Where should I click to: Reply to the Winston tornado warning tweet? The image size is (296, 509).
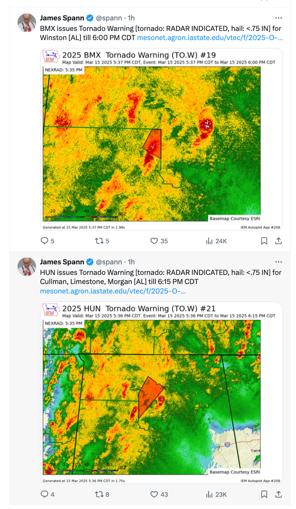tap(45, 241)
